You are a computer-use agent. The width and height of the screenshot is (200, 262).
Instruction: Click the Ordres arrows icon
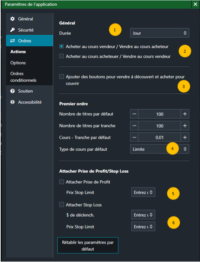coord(13,41)
